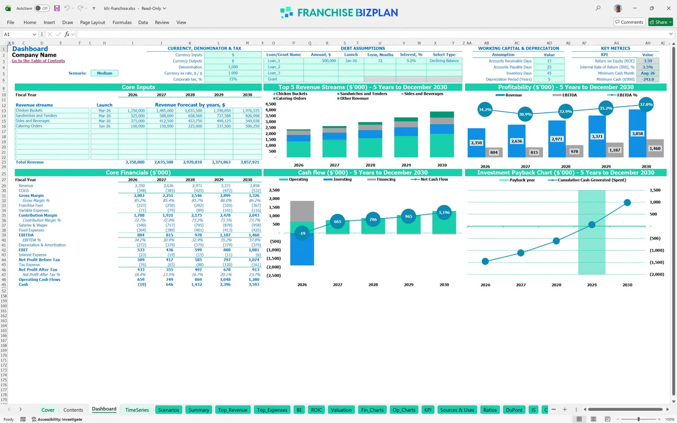Click the Catering Orders launch cell Jun-26

coord(104,126)
